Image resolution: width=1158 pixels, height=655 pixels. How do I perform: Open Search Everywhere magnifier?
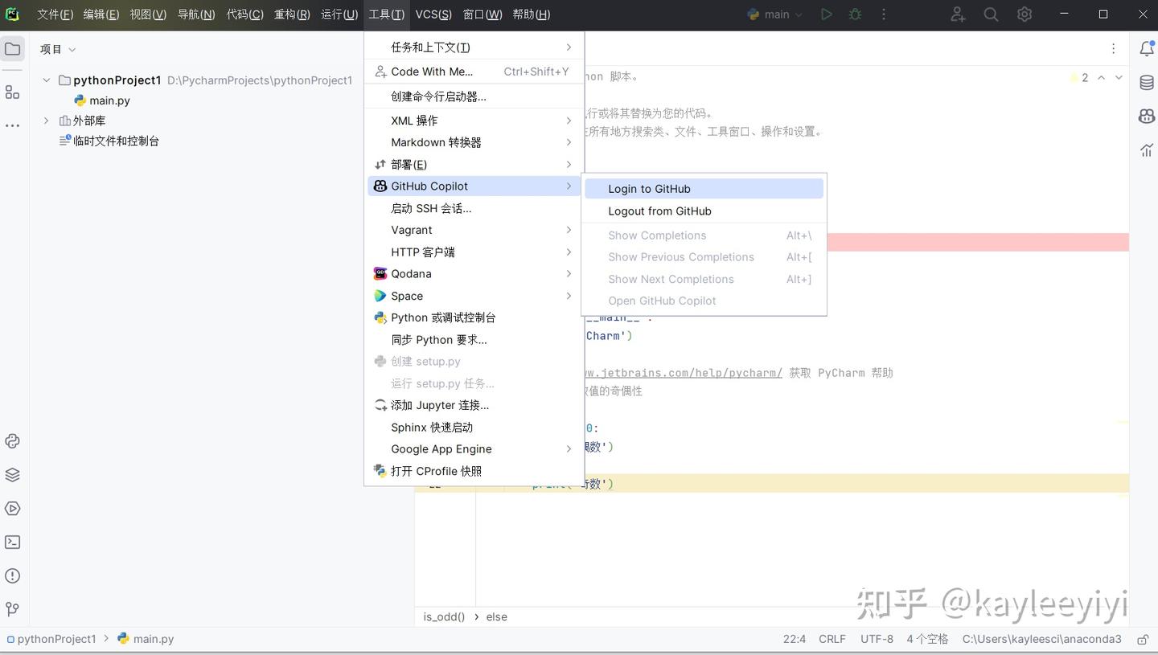(990, 14)
